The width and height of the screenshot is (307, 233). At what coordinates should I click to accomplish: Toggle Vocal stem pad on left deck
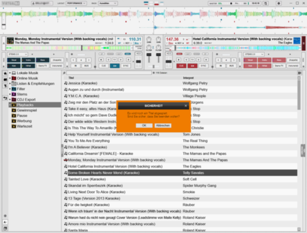coord(14,60)
